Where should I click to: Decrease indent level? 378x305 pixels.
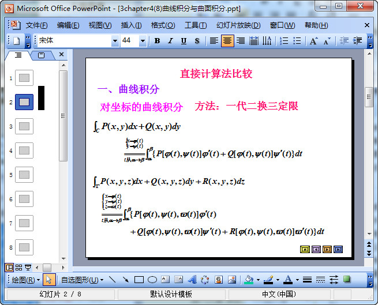[x=344, y=41]
